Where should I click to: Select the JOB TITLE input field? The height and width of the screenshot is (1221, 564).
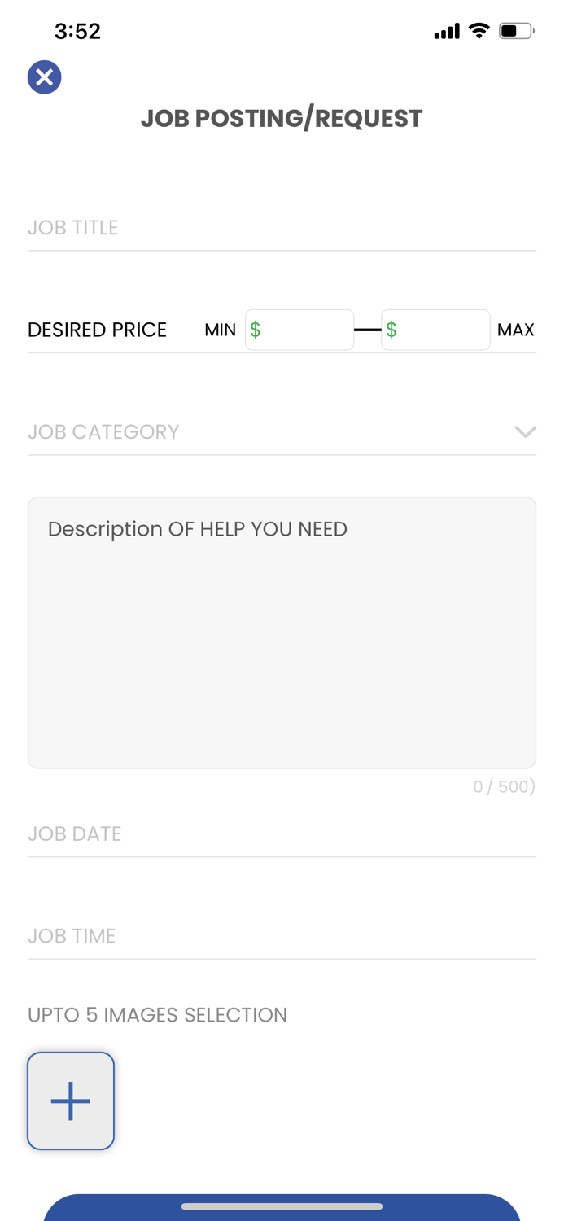click(x=282, y=227)
